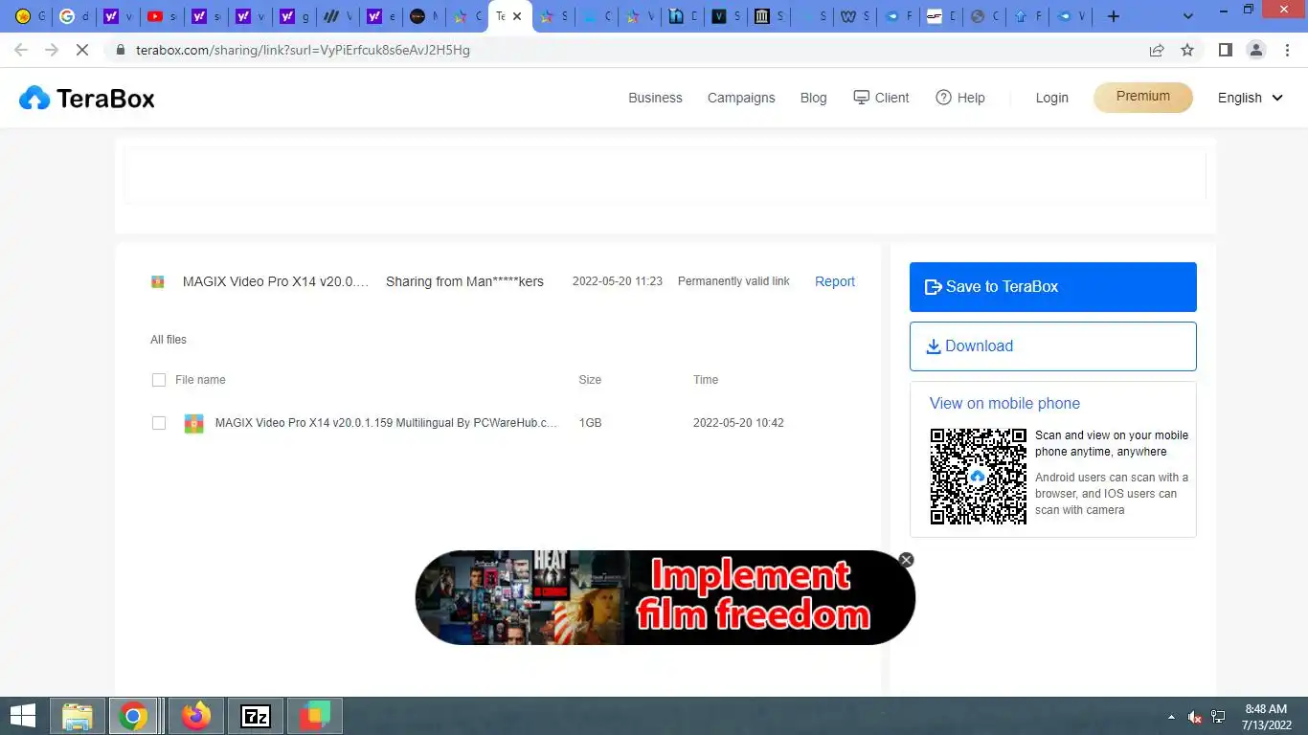Report this shared link
Image resolution: width=1308 pixels, height=735 pixels.
tap(835, 281)
